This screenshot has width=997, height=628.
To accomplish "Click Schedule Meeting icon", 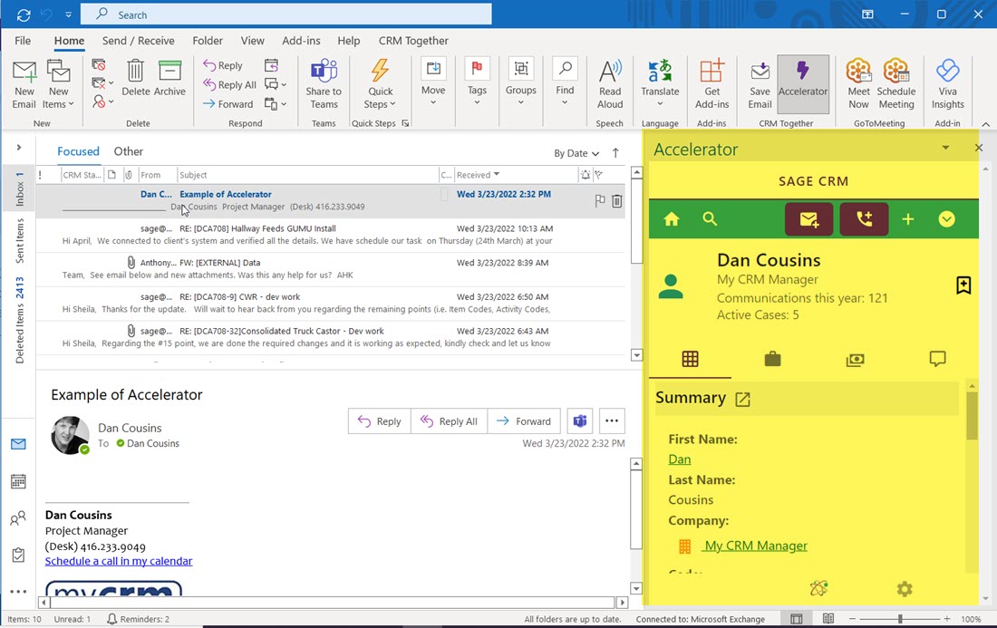I will click(895, 72).
